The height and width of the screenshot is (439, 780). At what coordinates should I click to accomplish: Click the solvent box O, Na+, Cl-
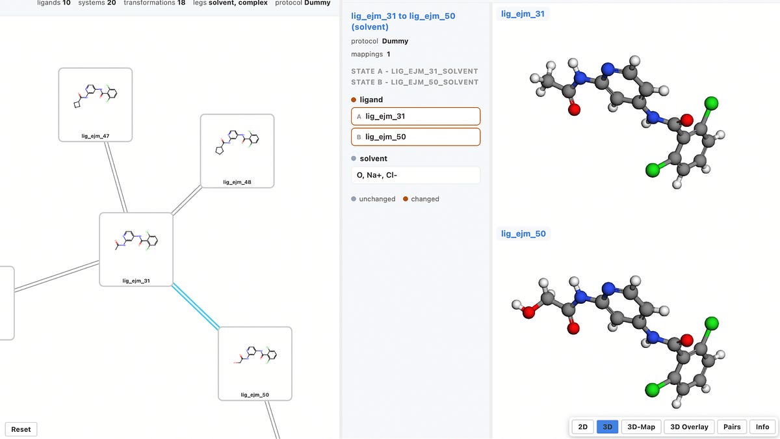[415, 175]
